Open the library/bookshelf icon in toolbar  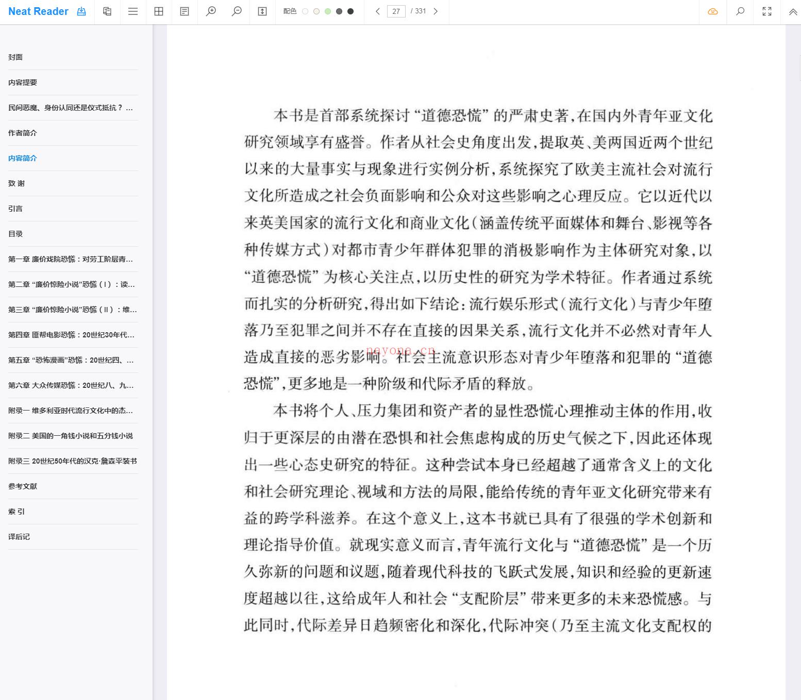click(x=107, y=11)
